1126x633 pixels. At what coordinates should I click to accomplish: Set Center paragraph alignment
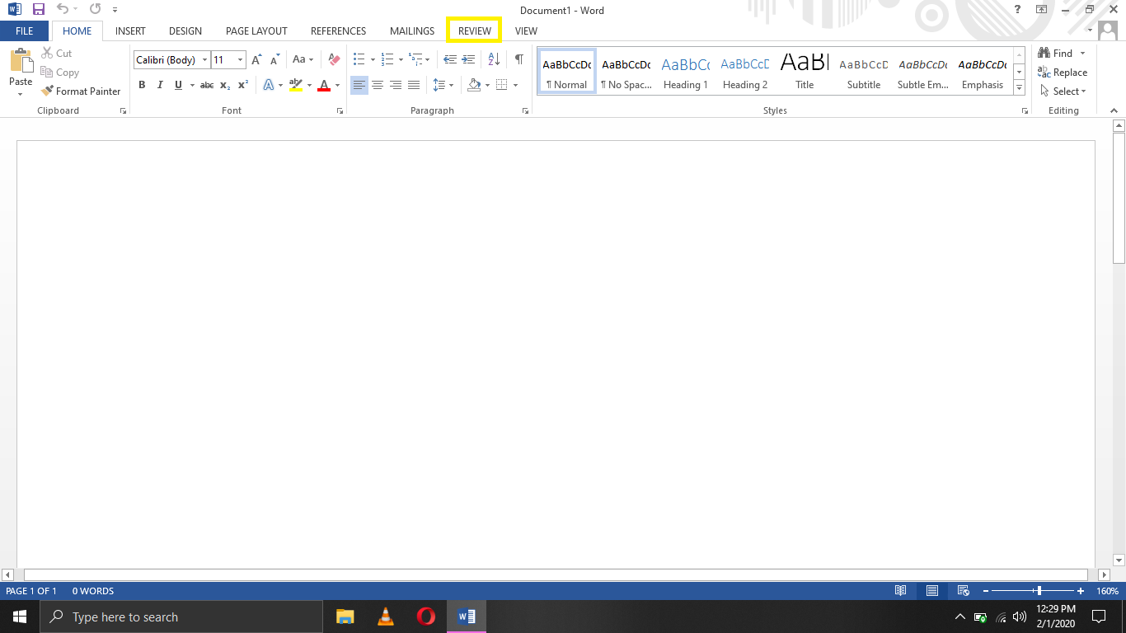[378, 85]
